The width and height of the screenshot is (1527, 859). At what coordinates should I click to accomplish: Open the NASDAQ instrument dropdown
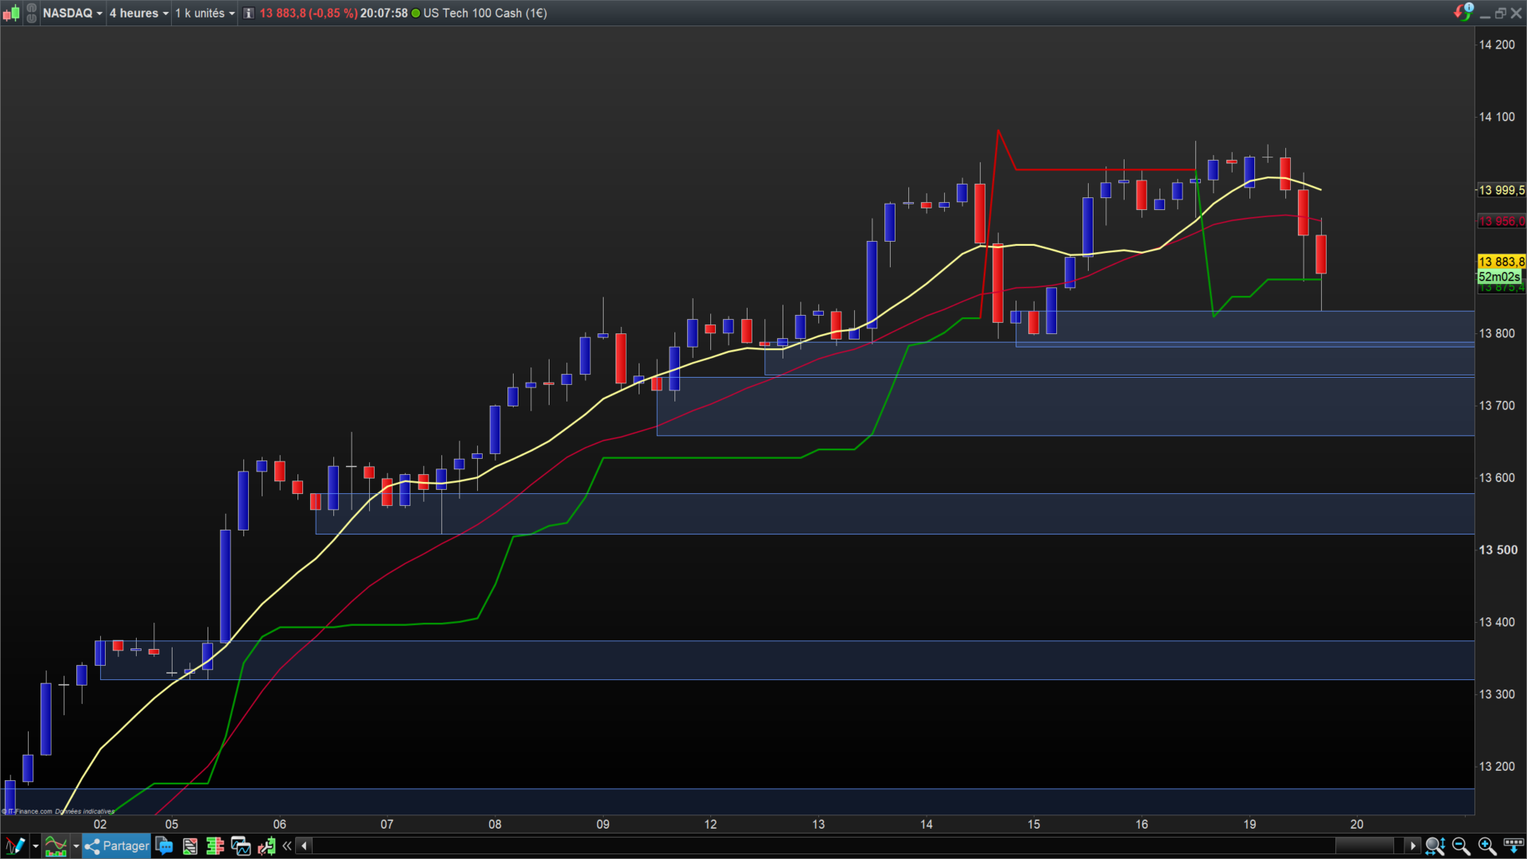tap(72, 13)
